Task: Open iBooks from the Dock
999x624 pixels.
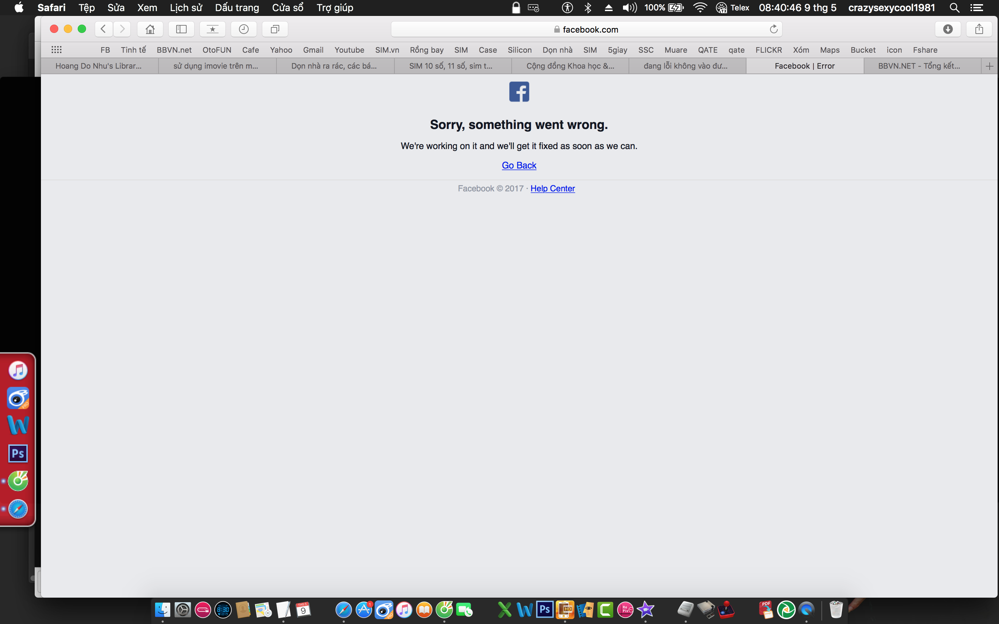Action: (x=424, y=609)
